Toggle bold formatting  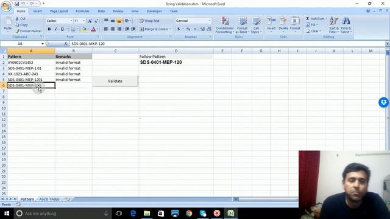[x=49, y=29]
